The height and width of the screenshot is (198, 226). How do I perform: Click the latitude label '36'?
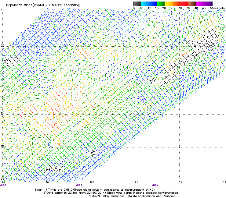(x=2, y=80)
